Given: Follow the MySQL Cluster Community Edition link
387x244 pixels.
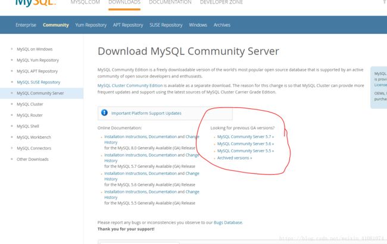Looking at the screenshot, I should pyautogui.click(x=130, y=86).
